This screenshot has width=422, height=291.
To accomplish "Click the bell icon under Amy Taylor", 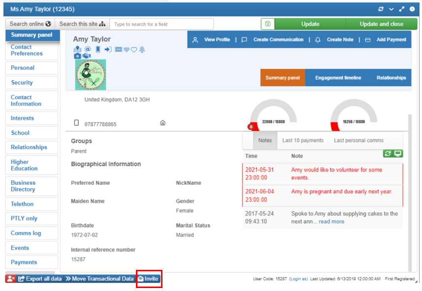I will pyautogui.click(x=142, y=49).
